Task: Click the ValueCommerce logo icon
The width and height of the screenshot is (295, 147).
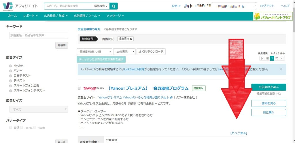Action: click(8, 6)
